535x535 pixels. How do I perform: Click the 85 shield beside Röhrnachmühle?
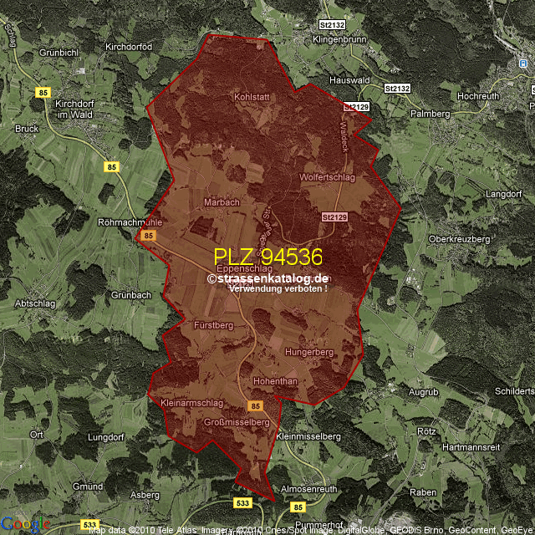coord(148,237)
